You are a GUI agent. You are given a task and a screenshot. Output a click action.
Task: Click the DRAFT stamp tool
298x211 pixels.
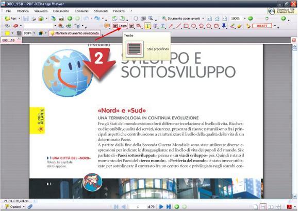click(x=262, y=26)
